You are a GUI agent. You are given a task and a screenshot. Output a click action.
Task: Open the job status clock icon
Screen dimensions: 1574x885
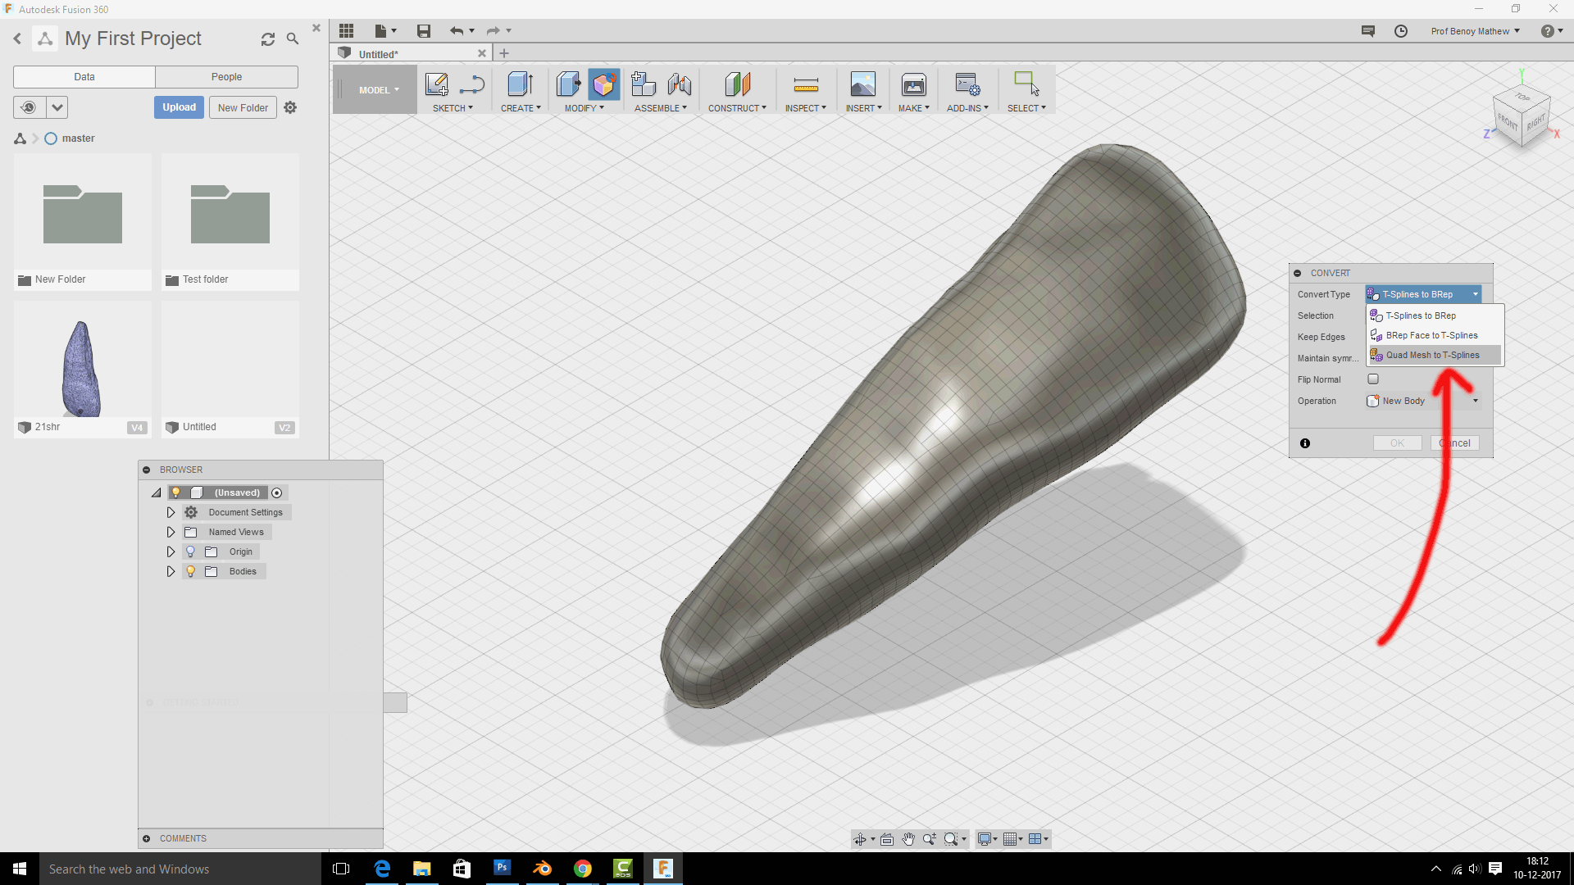(x=1401, y=31)
